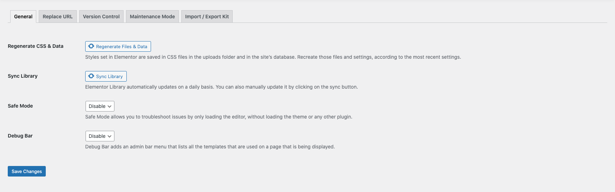
Task: Open the Version Control tab
Action: coord(101,17)
